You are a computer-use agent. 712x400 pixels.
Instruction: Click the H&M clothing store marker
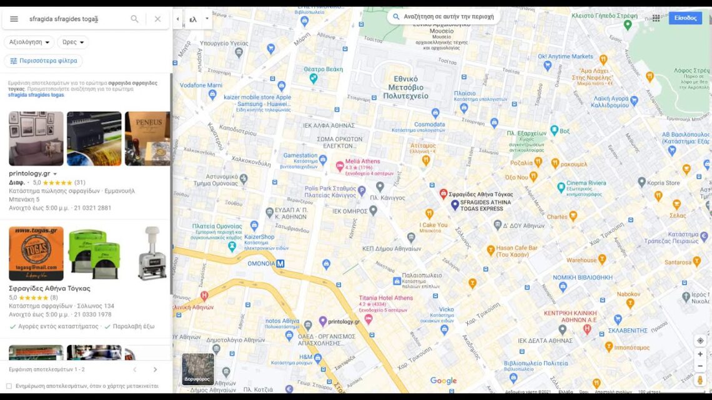click(x=318, y=358)
